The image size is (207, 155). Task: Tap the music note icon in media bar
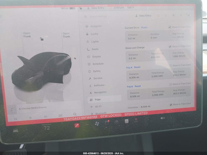click(x=12, y=109)
